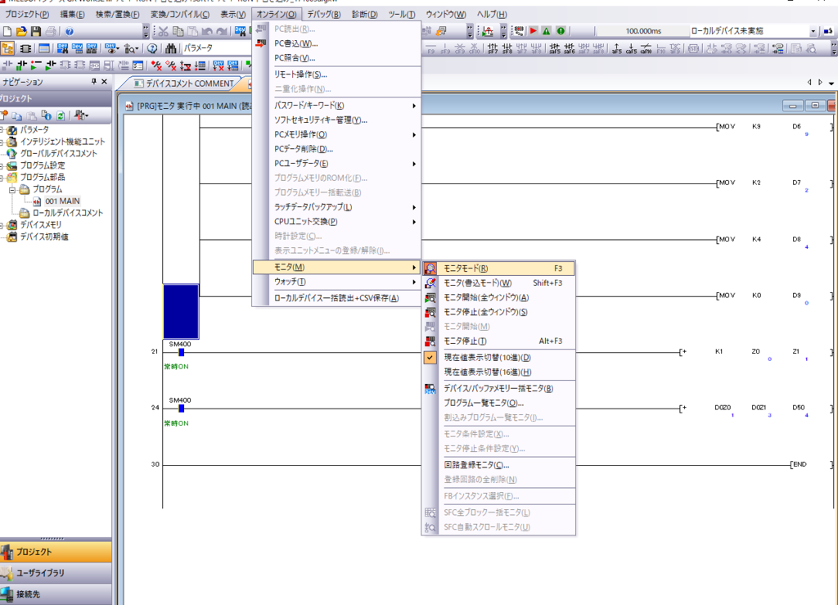Image resolution: width=838 pixels, height=605 pixels.
Task: Click the Save floppy disk icon
Action: click(x=36, y=32)
